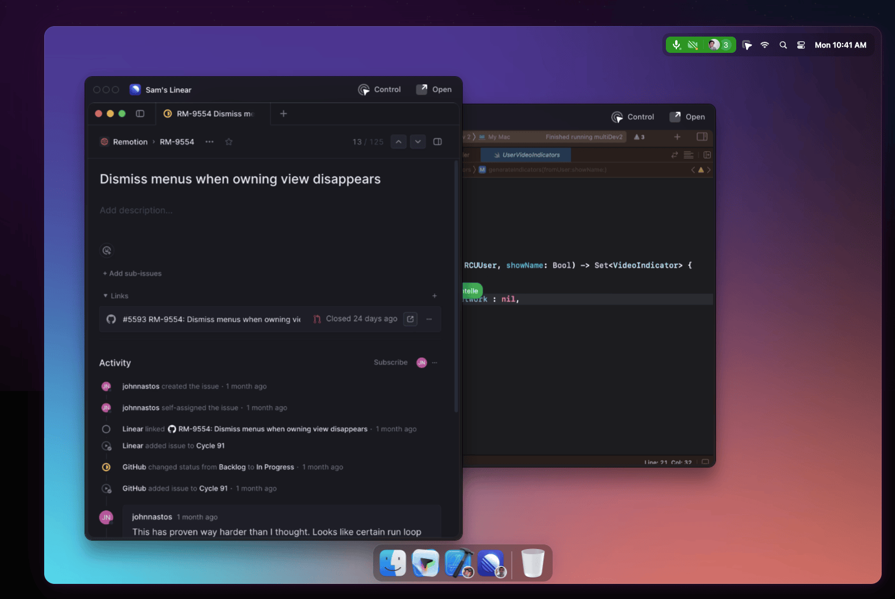
Task: Click the participants avatar showing 3
Action: 718,45
